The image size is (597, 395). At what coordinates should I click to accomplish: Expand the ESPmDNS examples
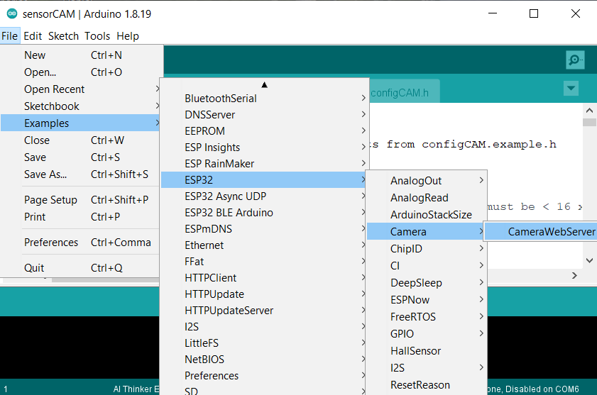point(263,229)
